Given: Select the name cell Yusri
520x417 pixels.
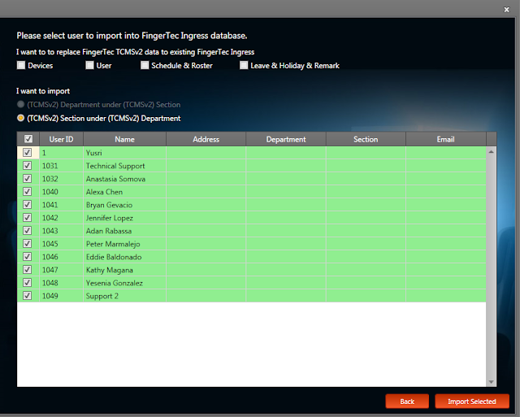Looking at the screenshot, I should [x=124, y=153].
